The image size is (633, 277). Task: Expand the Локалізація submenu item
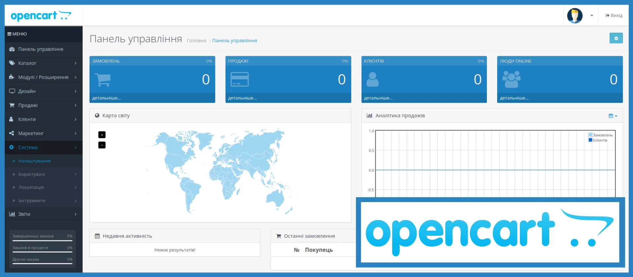[44, 187]
